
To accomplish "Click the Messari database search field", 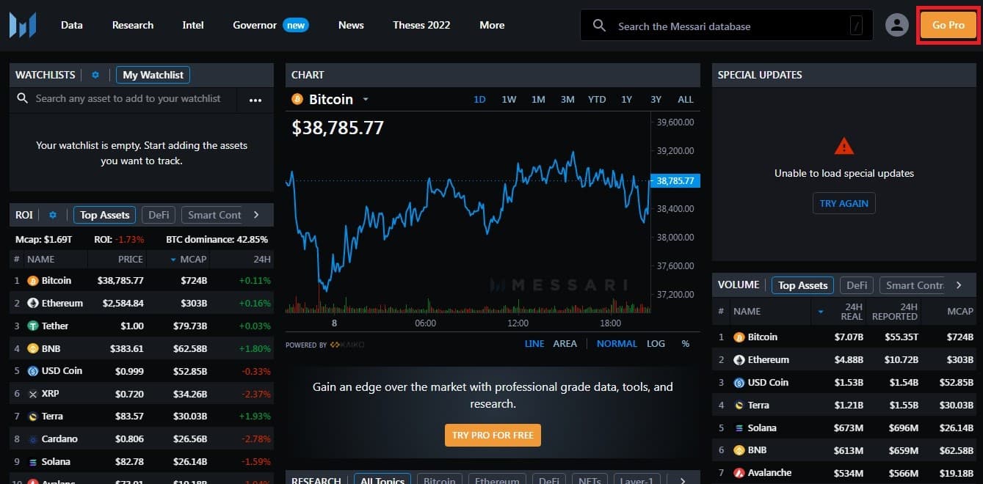I will tap(727, 26).
